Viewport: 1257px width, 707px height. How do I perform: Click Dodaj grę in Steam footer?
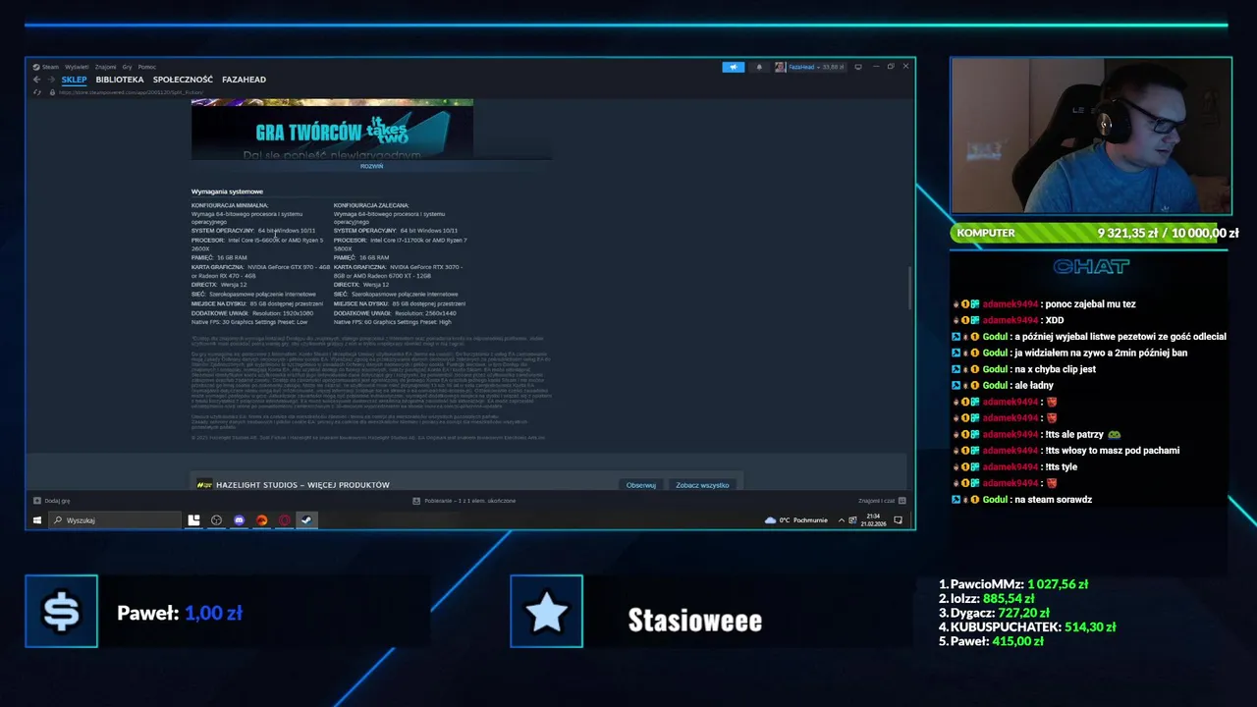tap(52, 501)
